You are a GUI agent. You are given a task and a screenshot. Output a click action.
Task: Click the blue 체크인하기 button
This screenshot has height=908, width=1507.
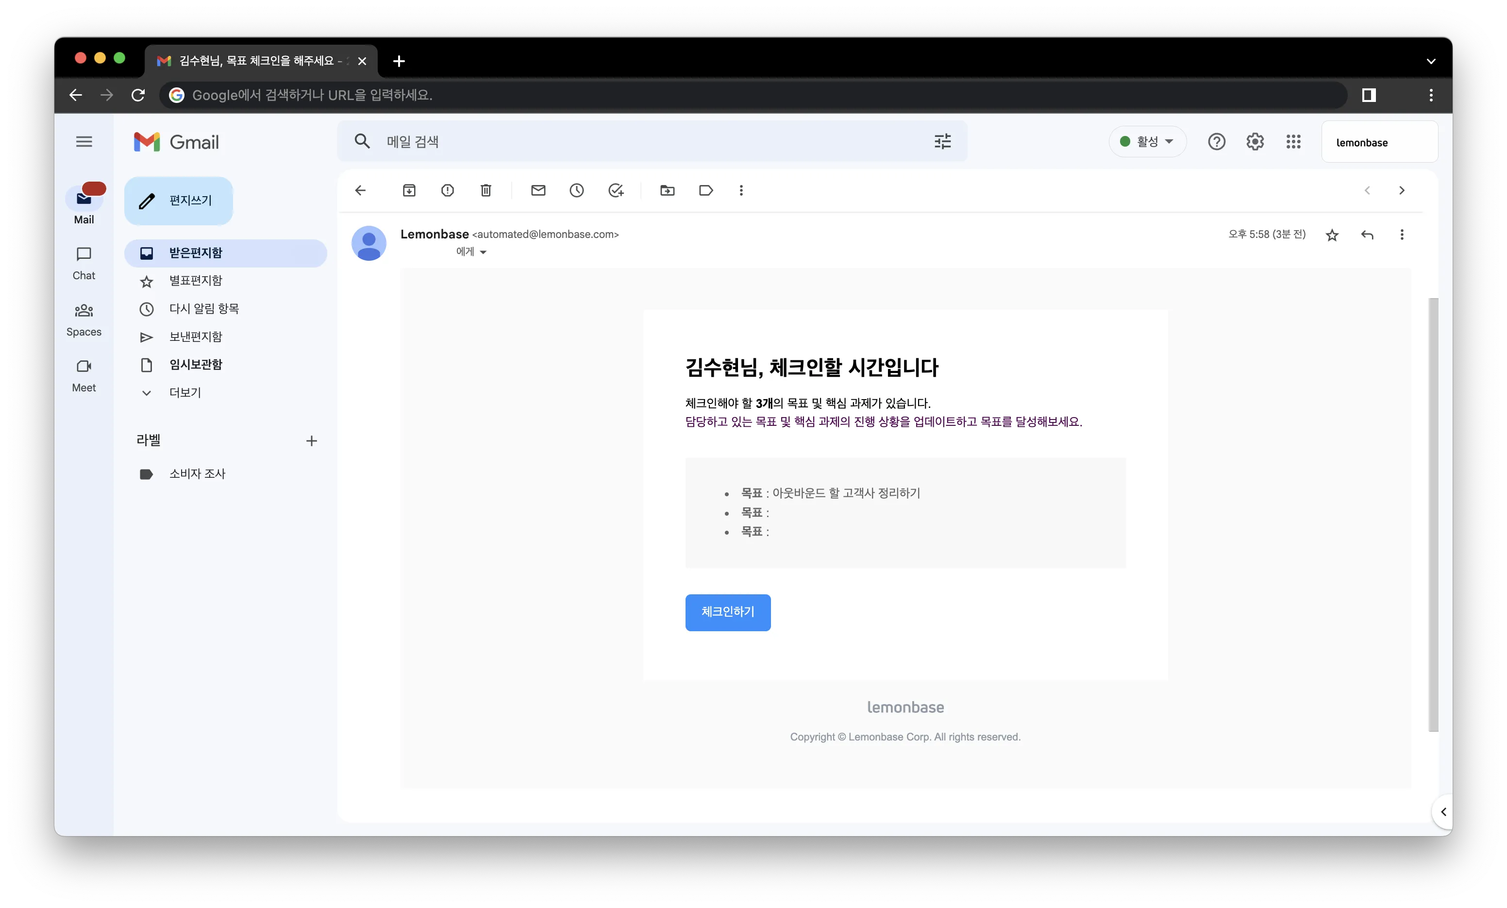click(728, 612)
